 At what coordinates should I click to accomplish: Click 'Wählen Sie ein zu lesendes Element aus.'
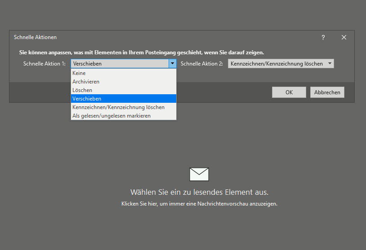[x=199, y=192]
